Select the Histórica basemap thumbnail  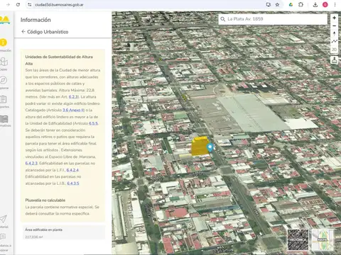point(298,239)
